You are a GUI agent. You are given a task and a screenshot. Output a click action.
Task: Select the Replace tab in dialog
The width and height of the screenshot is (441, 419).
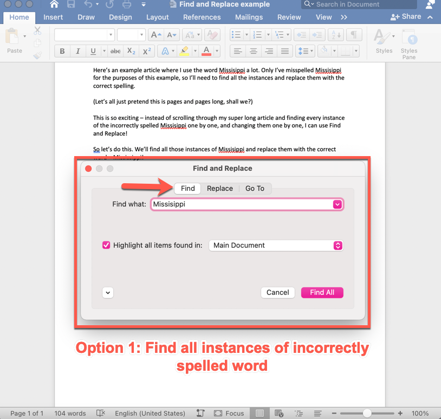[220, 189]
